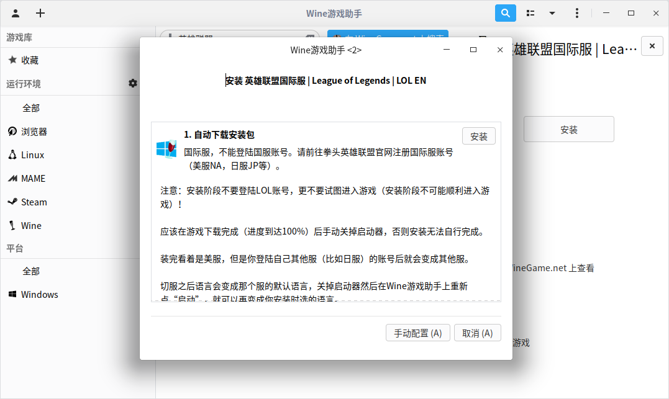
Task: Maximize the main Wine游戏助手 window
Action: pyautogui.click(x=631, y=13)
